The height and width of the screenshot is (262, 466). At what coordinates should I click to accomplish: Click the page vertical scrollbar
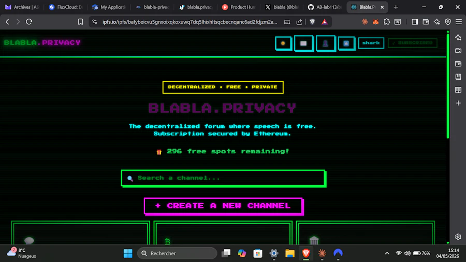coord(448,87)
